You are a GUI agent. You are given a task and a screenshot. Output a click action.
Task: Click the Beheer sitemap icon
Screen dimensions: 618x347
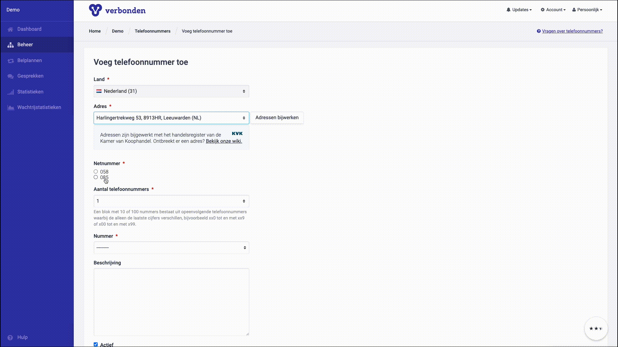pos(11,45)
